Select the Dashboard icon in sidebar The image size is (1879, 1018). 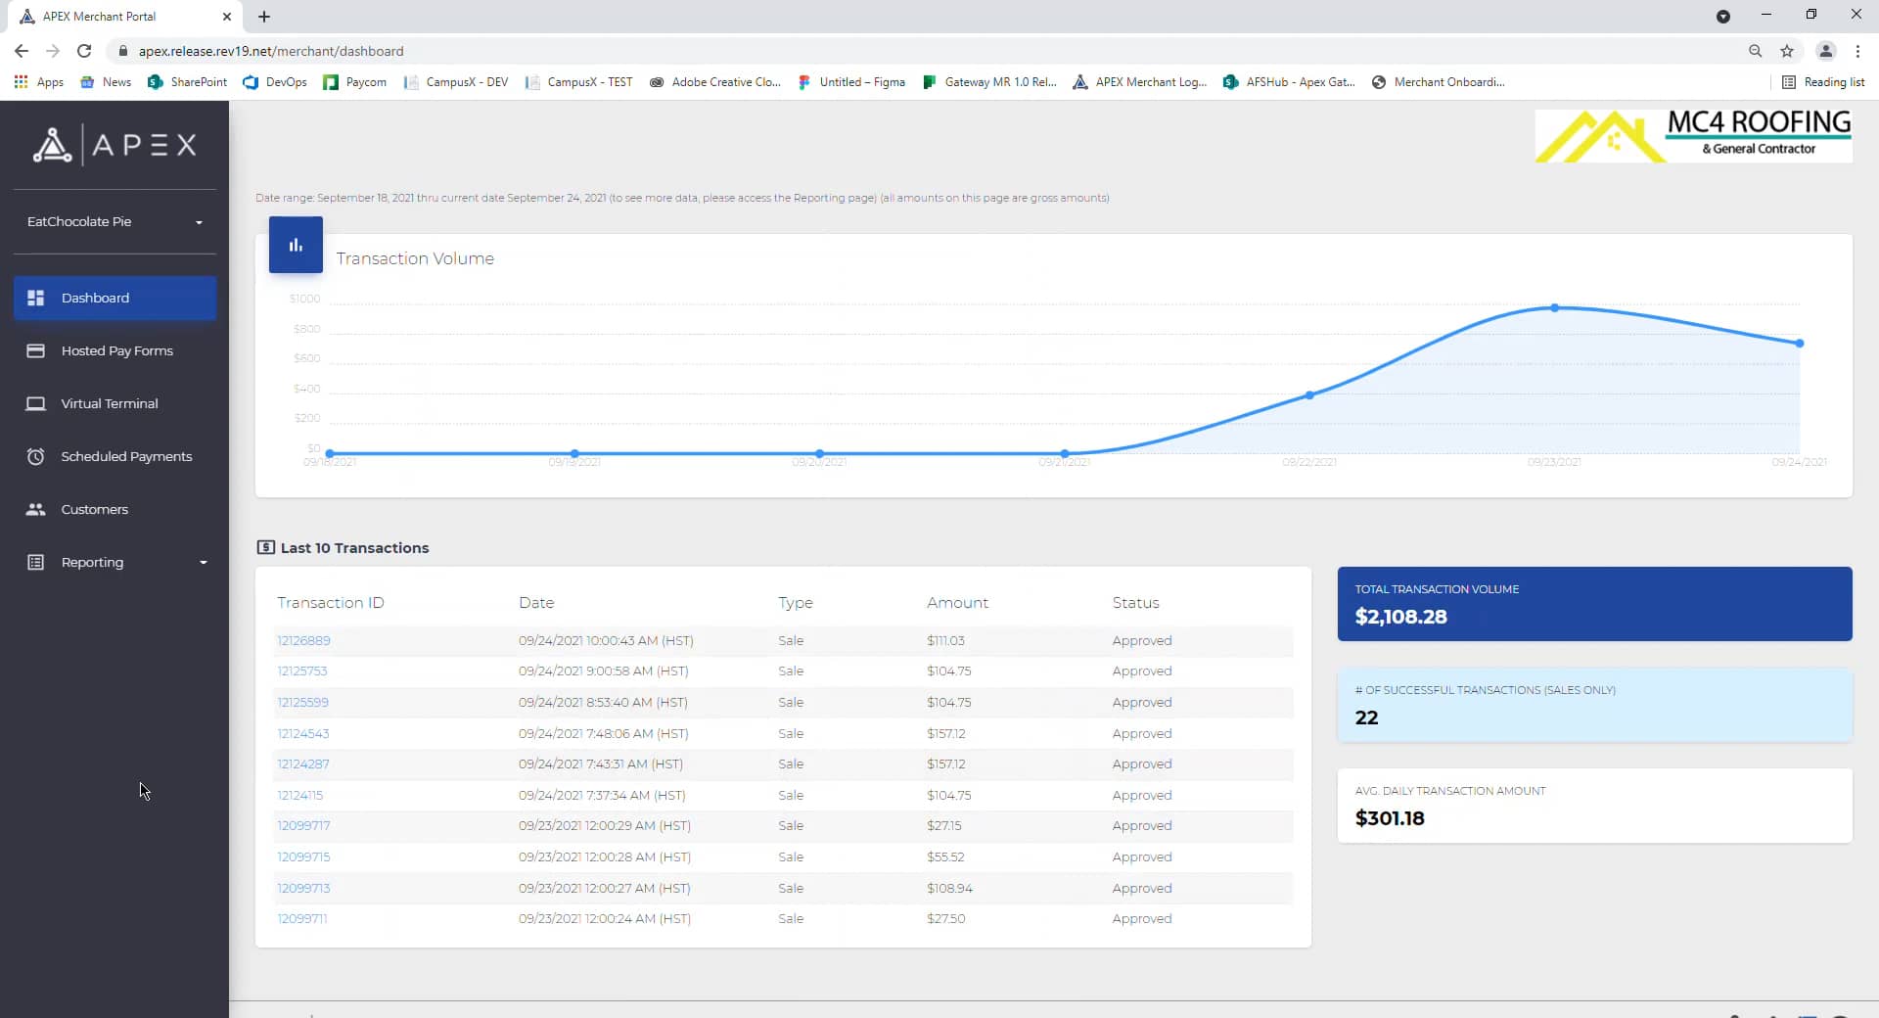tap(36, 298)
